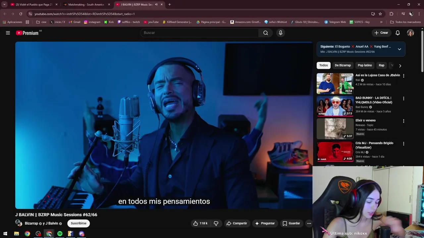The width and height of the screenshot is (424, 238).
Task: Open sofffics - twitch bookmark
Action: (x=129, y=22)
